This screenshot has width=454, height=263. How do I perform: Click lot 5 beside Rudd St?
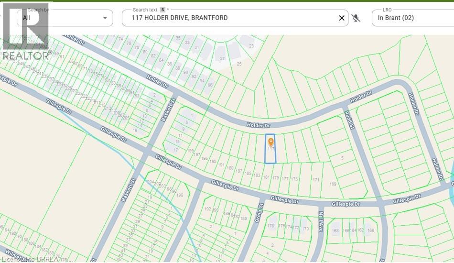pos(342,158)
